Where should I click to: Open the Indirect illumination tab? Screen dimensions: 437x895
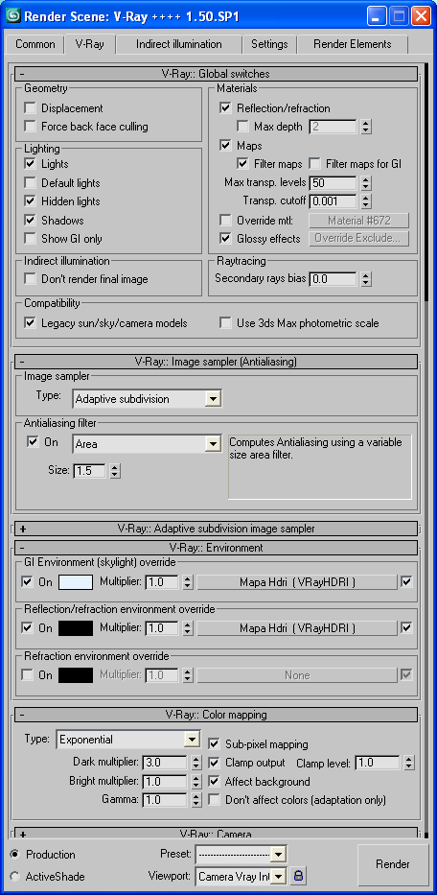(178, 44)
